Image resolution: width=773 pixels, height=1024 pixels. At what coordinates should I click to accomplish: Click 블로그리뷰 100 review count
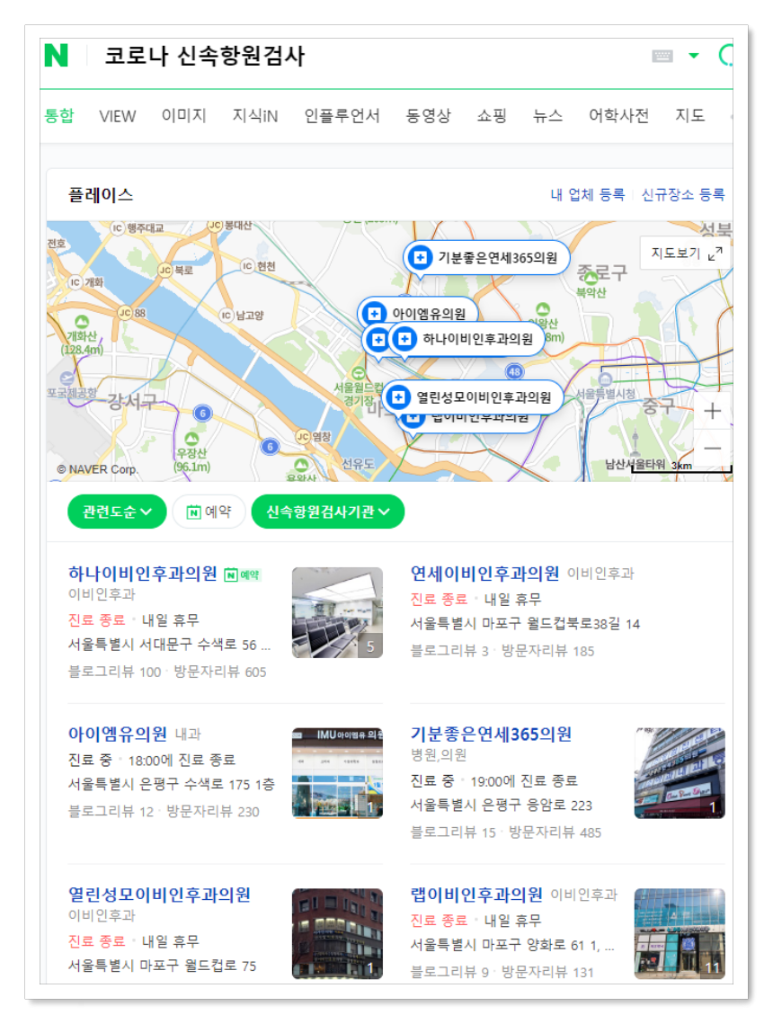click(x=114, y=672)
